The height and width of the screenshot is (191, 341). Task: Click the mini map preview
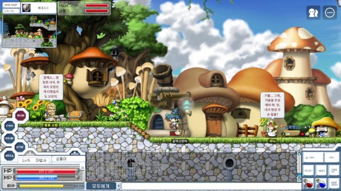30,31
